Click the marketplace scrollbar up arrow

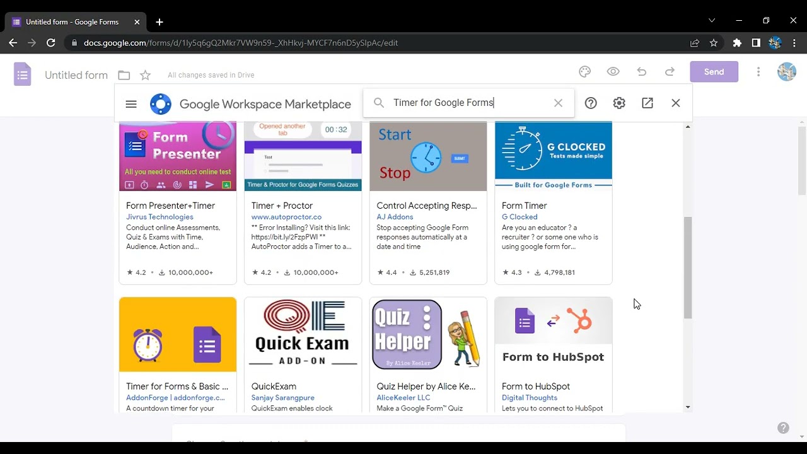click(688, 127)
